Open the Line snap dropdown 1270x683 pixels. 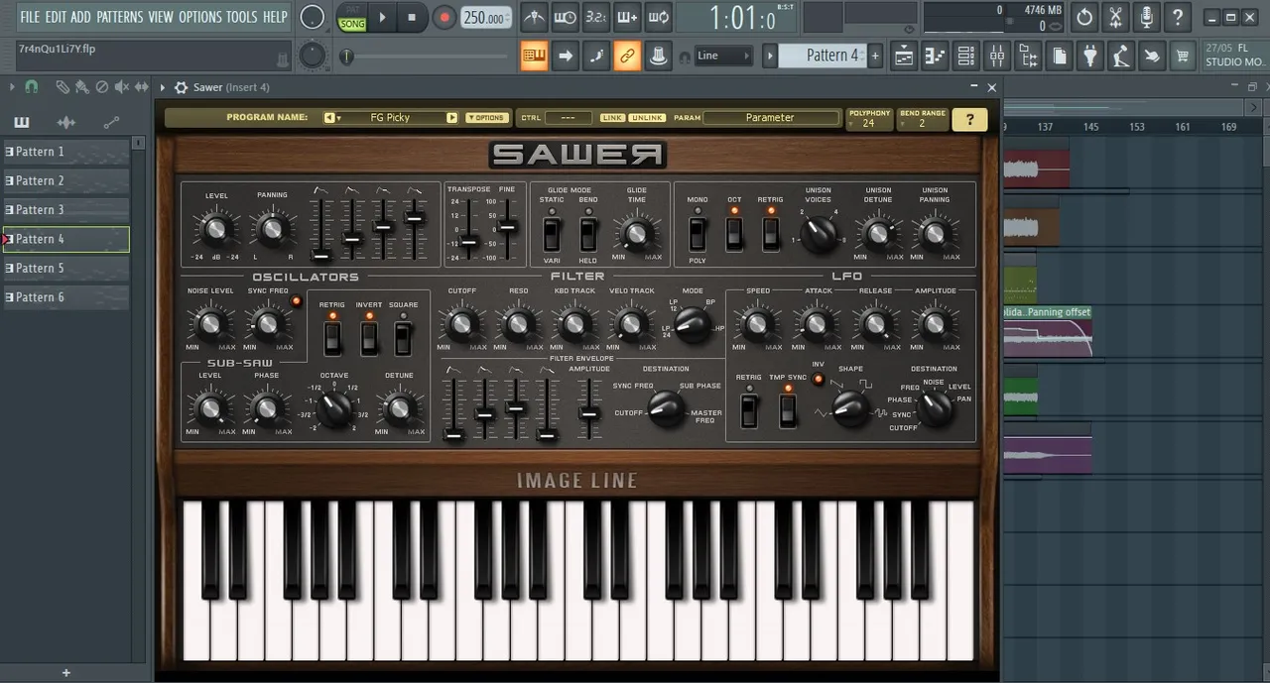pos(722,56)
